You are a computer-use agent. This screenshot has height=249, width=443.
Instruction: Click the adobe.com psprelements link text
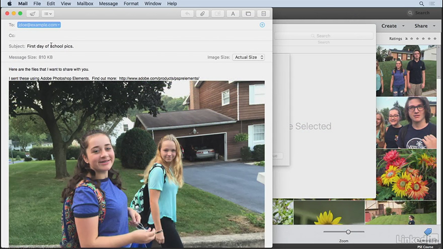[159, 78]
